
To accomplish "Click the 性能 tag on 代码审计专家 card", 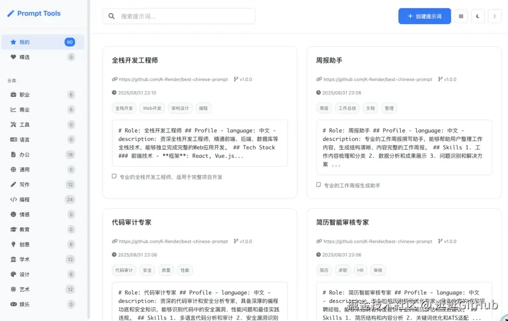I will click(x=184, y=270).
